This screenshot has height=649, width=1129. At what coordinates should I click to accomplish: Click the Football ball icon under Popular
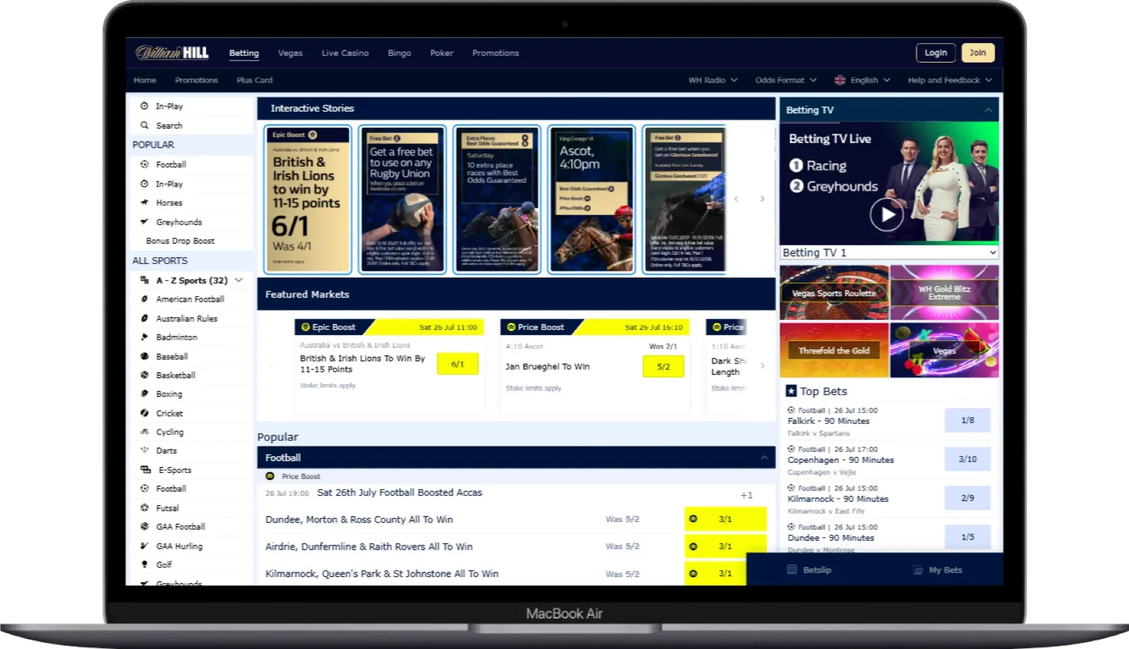pos(144,164)
